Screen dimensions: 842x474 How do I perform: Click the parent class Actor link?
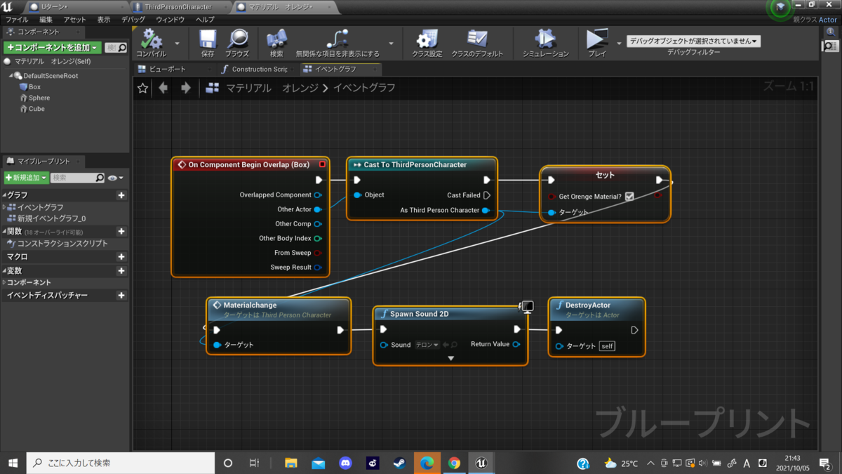coord(828,20)
